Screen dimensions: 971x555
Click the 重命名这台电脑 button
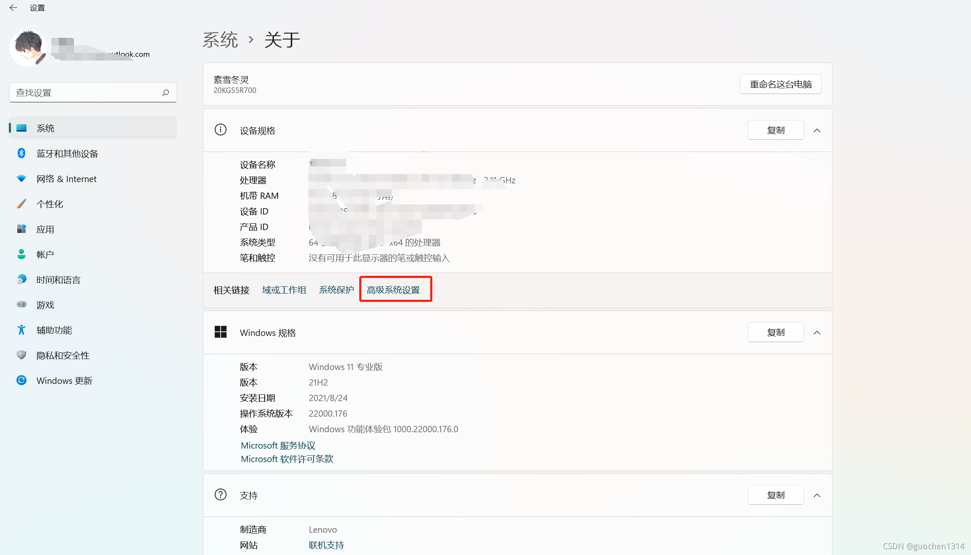[x=780, y=84]
